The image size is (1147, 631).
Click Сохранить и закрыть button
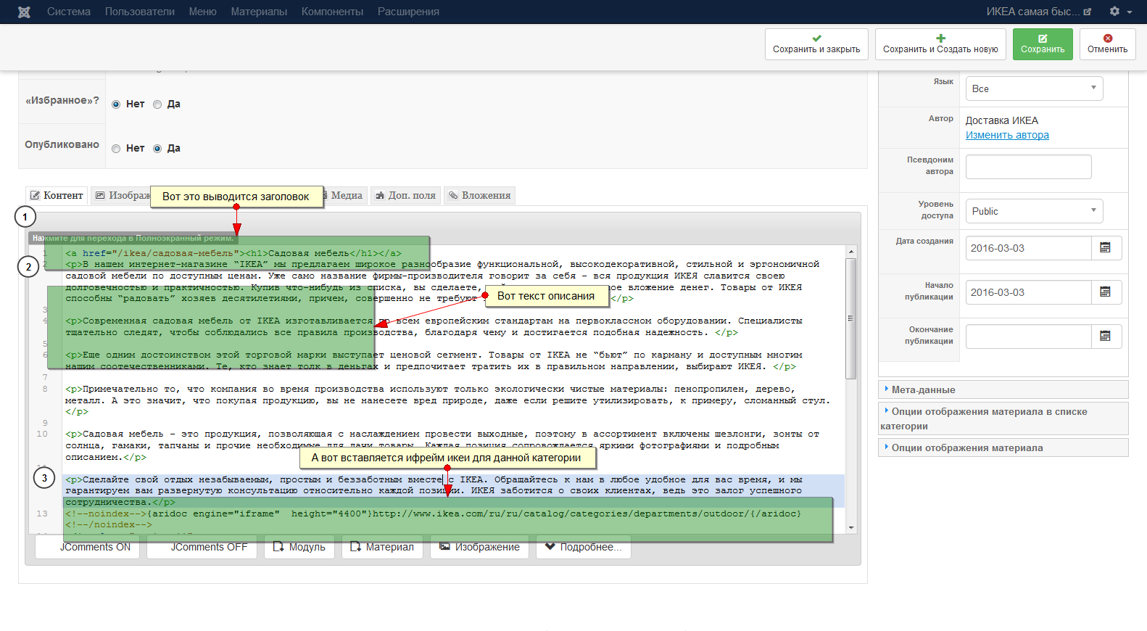coord(816,44)
